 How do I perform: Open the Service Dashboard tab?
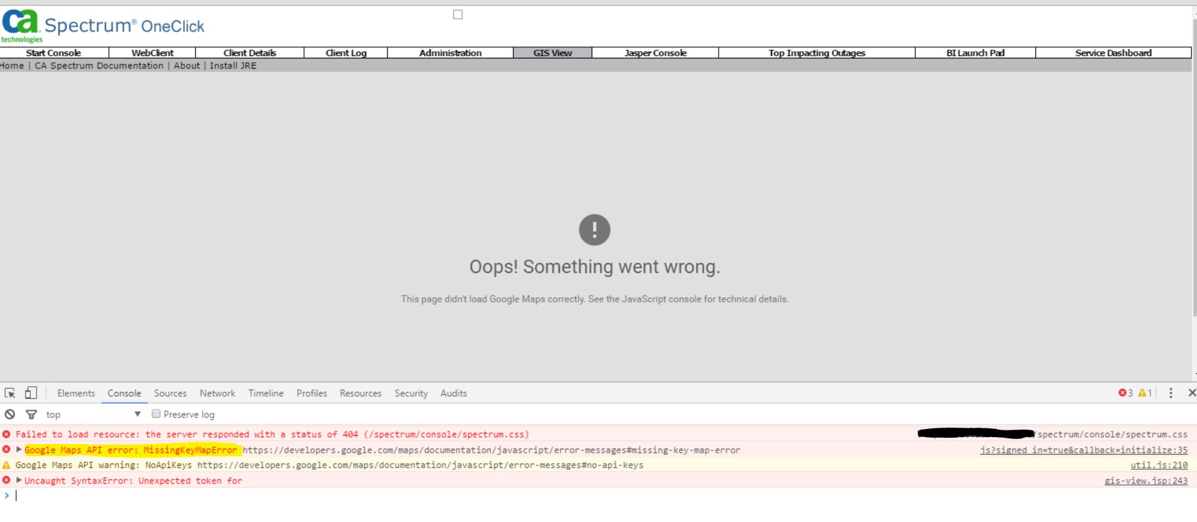pyautogui.click(x=1113, y=53)
